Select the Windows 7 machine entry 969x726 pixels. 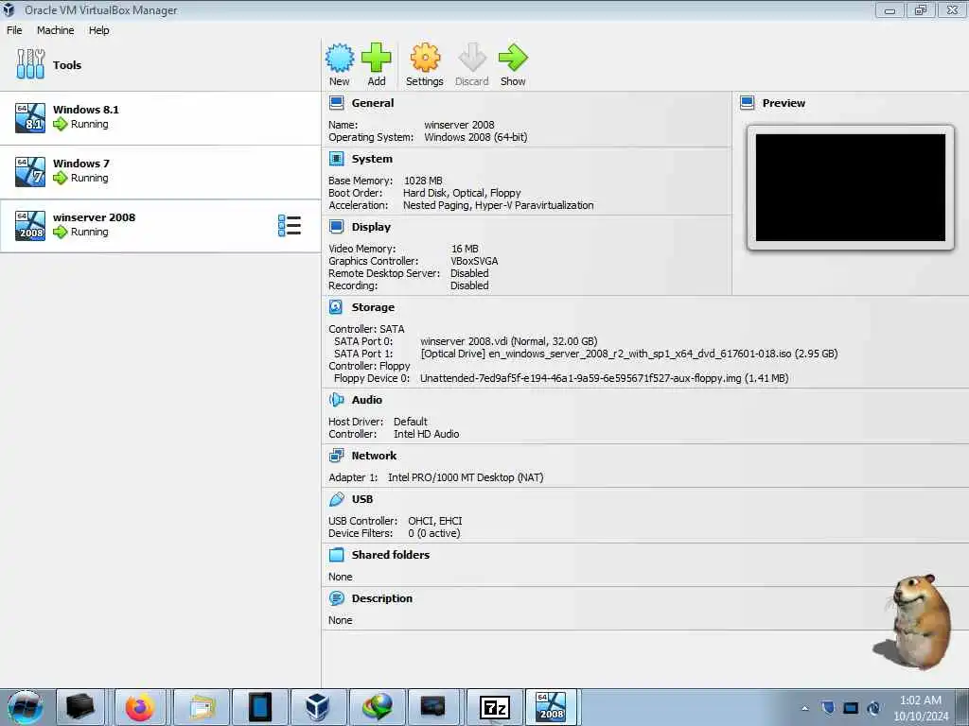160,172
